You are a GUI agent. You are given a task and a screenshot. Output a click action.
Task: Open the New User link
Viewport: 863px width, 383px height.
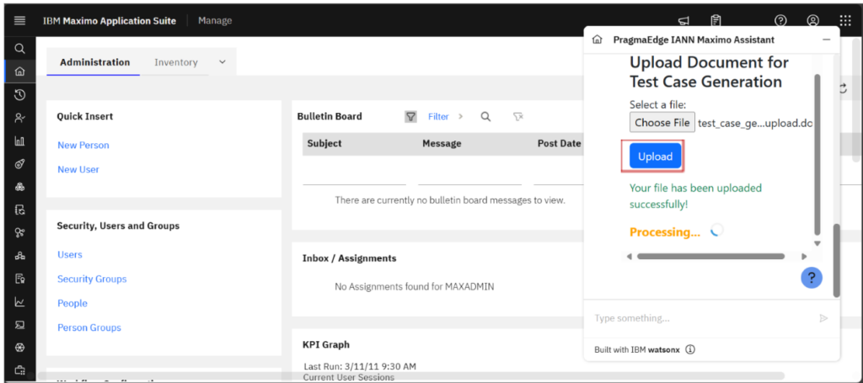point(78,169)
